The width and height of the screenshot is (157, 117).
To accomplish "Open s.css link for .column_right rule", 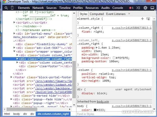I will [132, 28].
